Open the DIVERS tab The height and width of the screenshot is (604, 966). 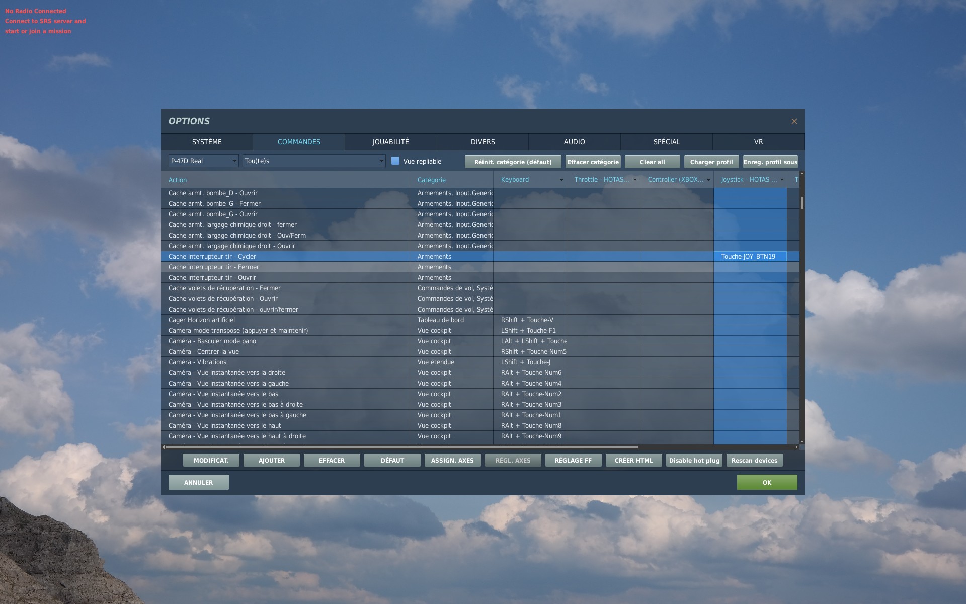click(483, 142)
